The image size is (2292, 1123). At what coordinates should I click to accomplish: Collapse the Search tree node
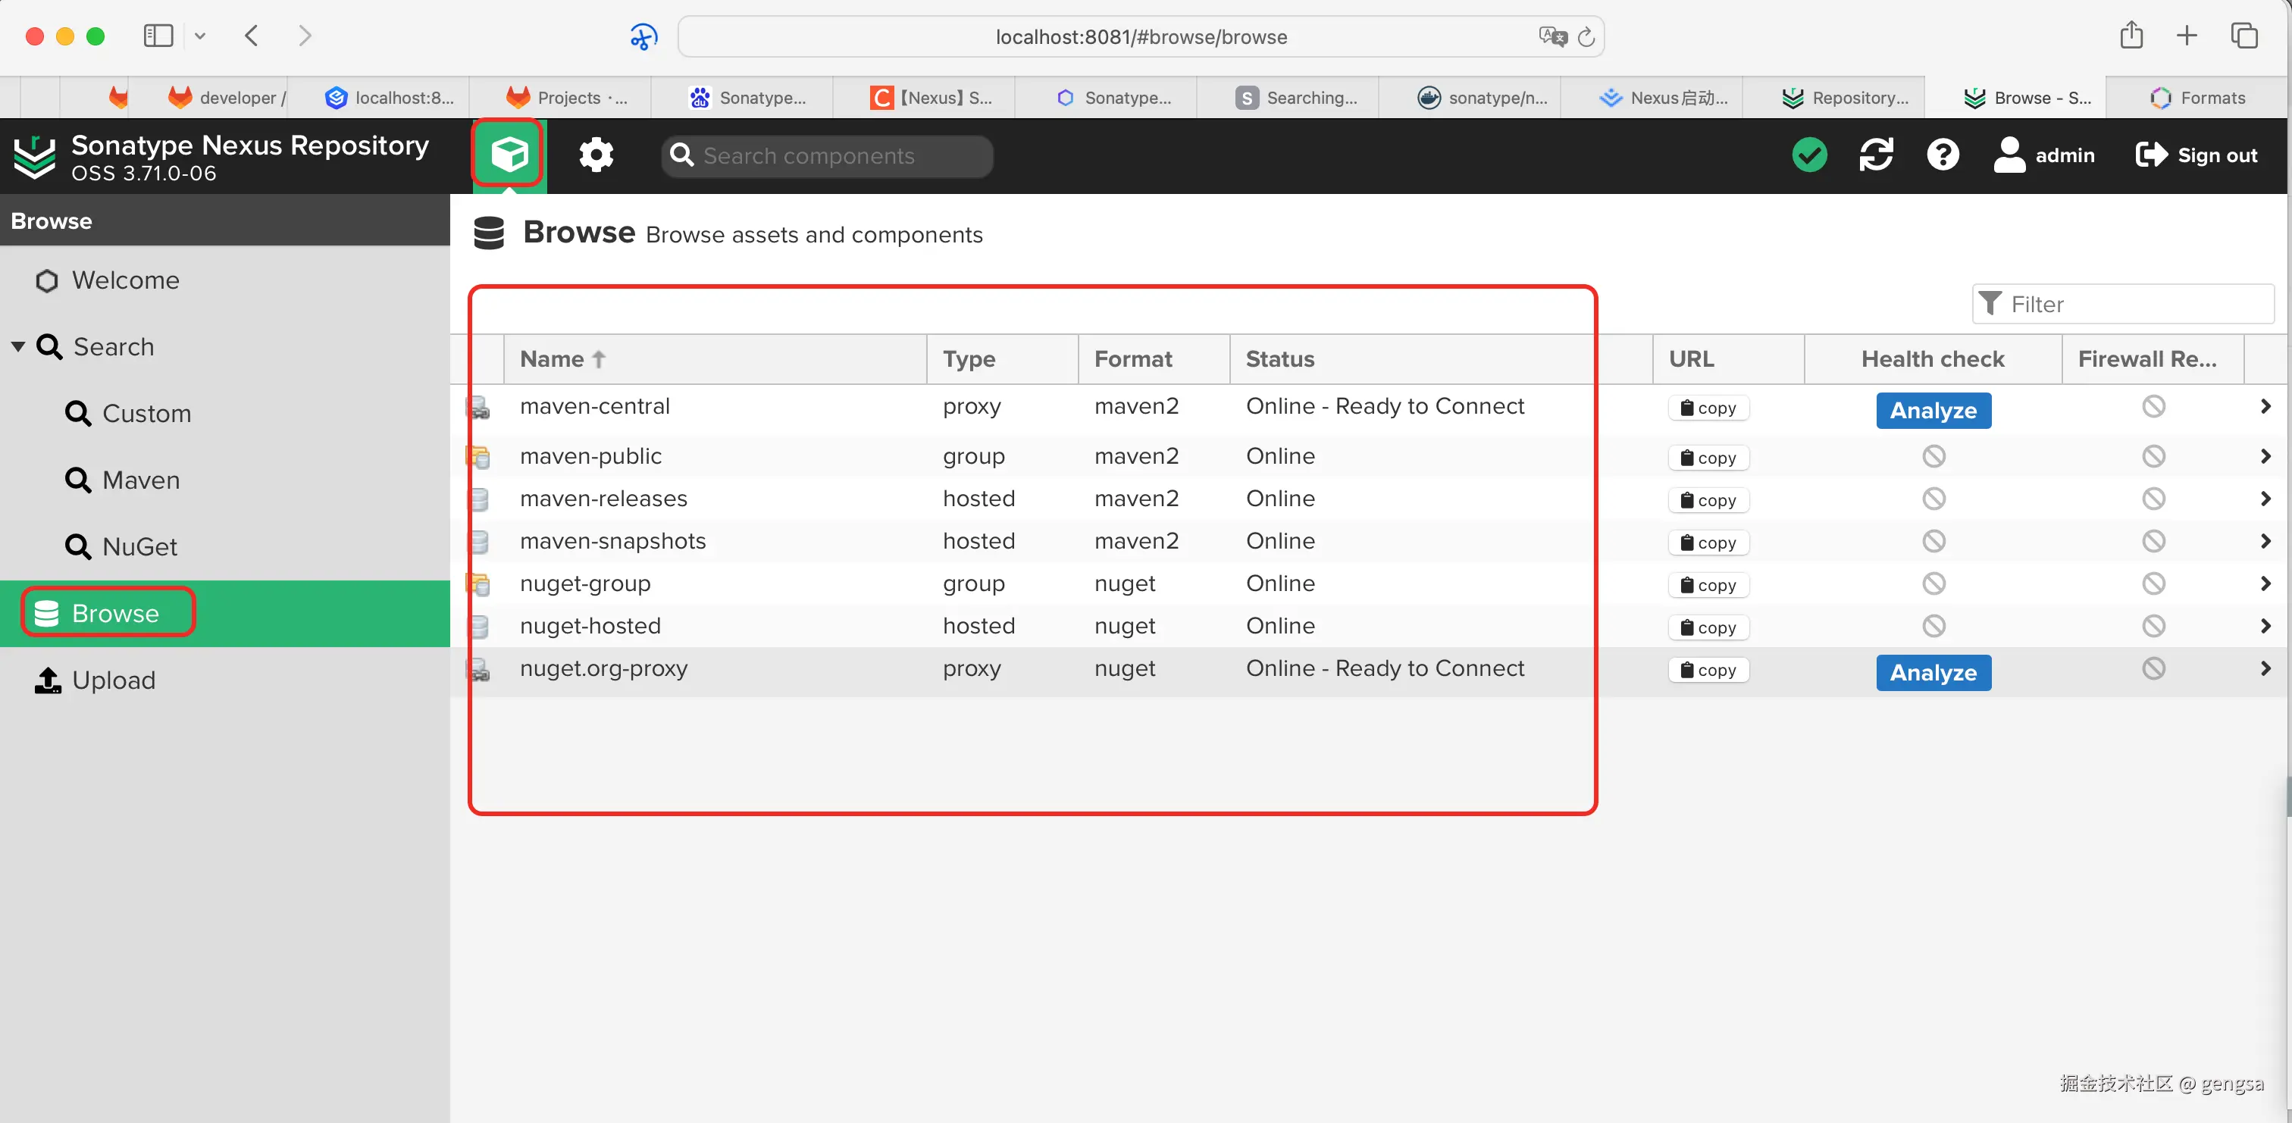coord(17,346)
